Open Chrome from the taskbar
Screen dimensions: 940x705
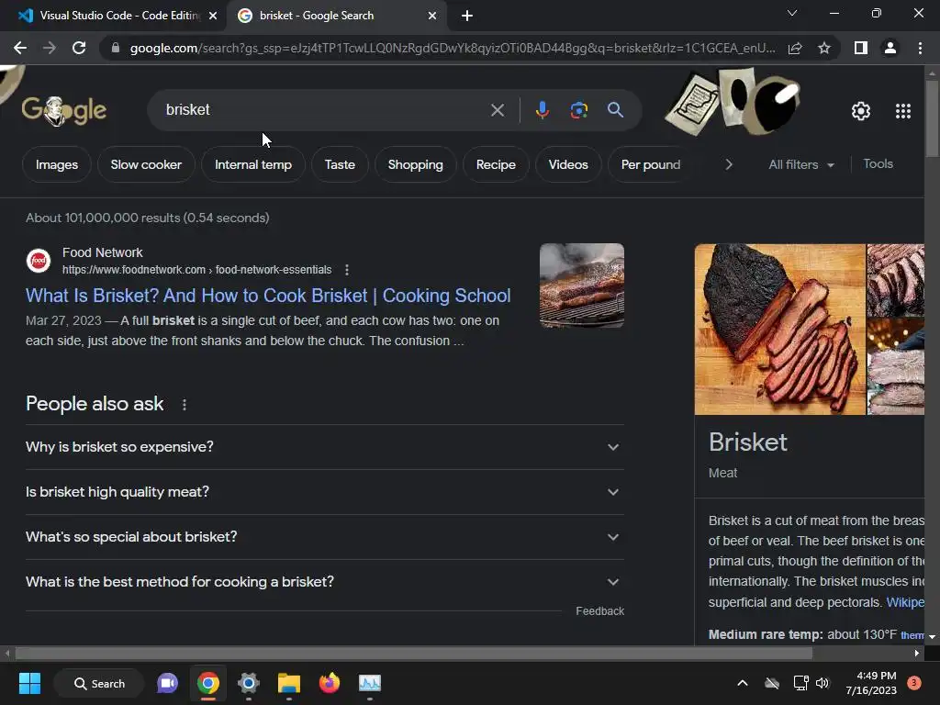pos(208,683)
